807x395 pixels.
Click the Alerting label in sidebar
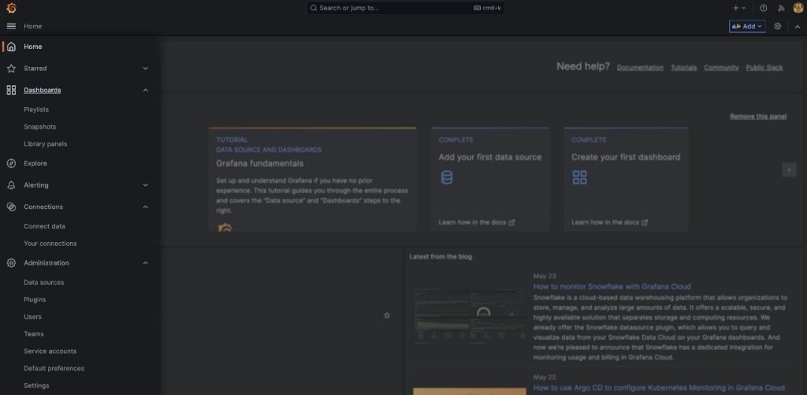36,184
